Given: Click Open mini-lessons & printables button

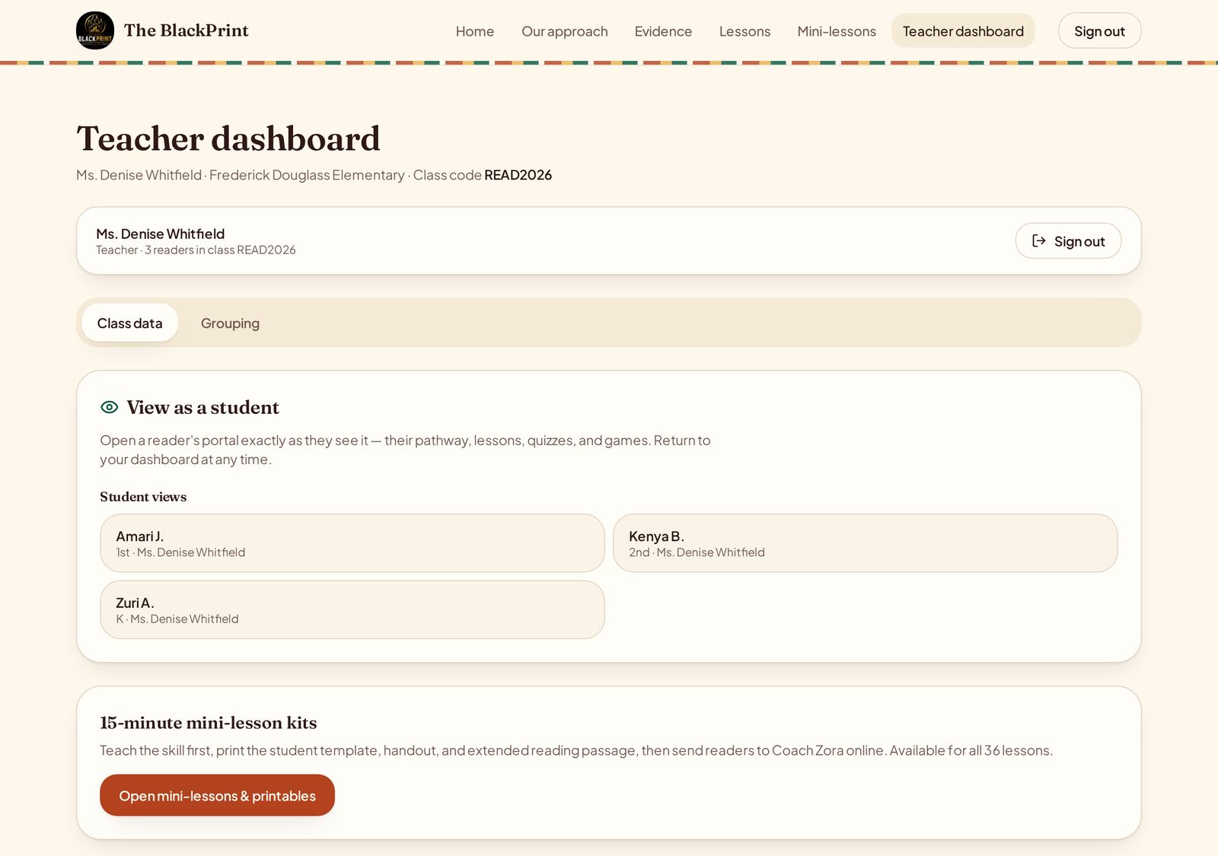Looking at the screenshot, I should 217,795.
